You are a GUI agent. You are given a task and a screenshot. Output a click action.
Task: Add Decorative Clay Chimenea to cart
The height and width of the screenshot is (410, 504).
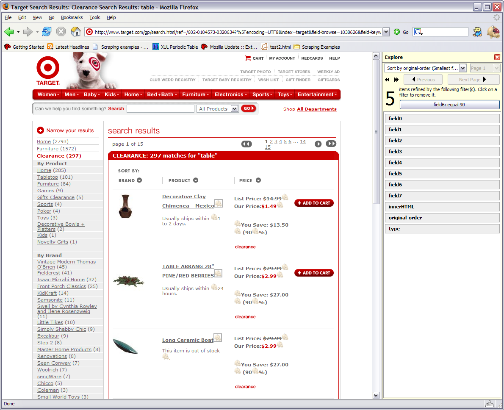click(314, 203)
